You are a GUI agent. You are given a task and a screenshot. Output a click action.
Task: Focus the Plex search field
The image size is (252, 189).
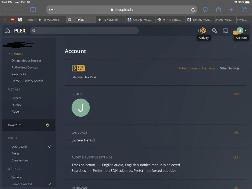pyautogui.click(x=84, y=30)
